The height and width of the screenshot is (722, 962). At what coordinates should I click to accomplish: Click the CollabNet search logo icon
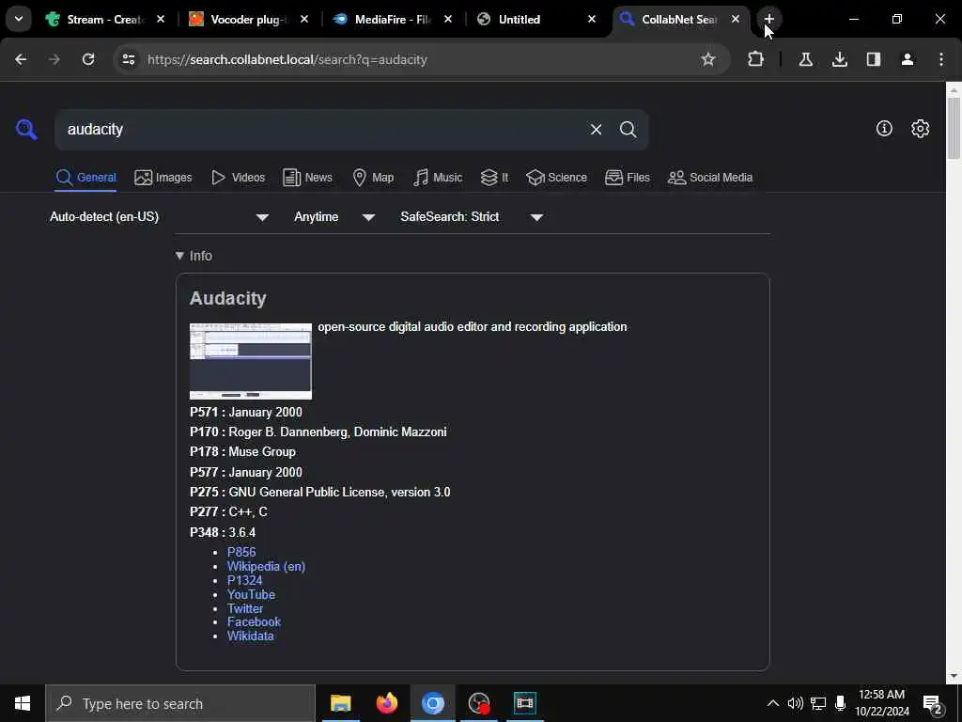[x=26, y=130]
